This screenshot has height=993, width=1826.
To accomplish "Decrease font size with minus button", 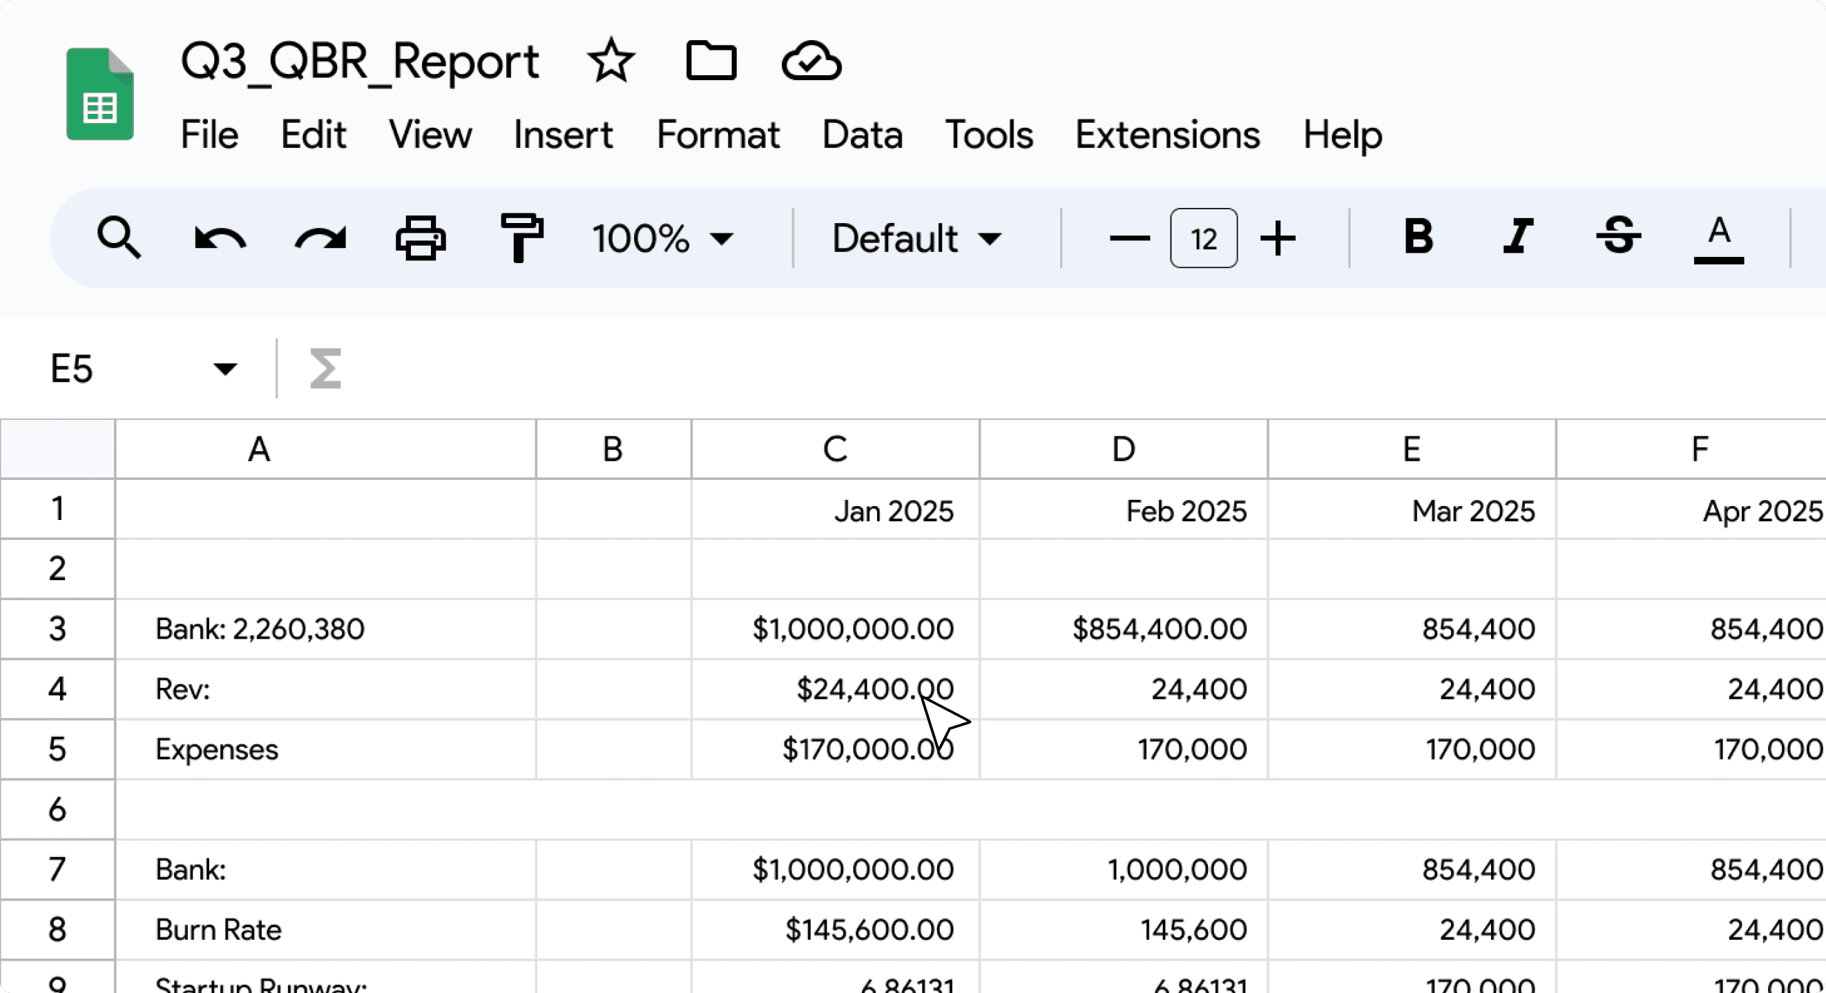I will pyautogui.click(x=1129, y=238).
